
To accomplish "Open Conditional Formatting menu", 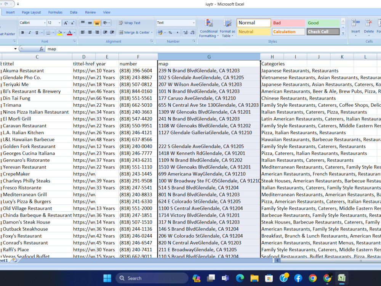I will click(x=209, y=29).
